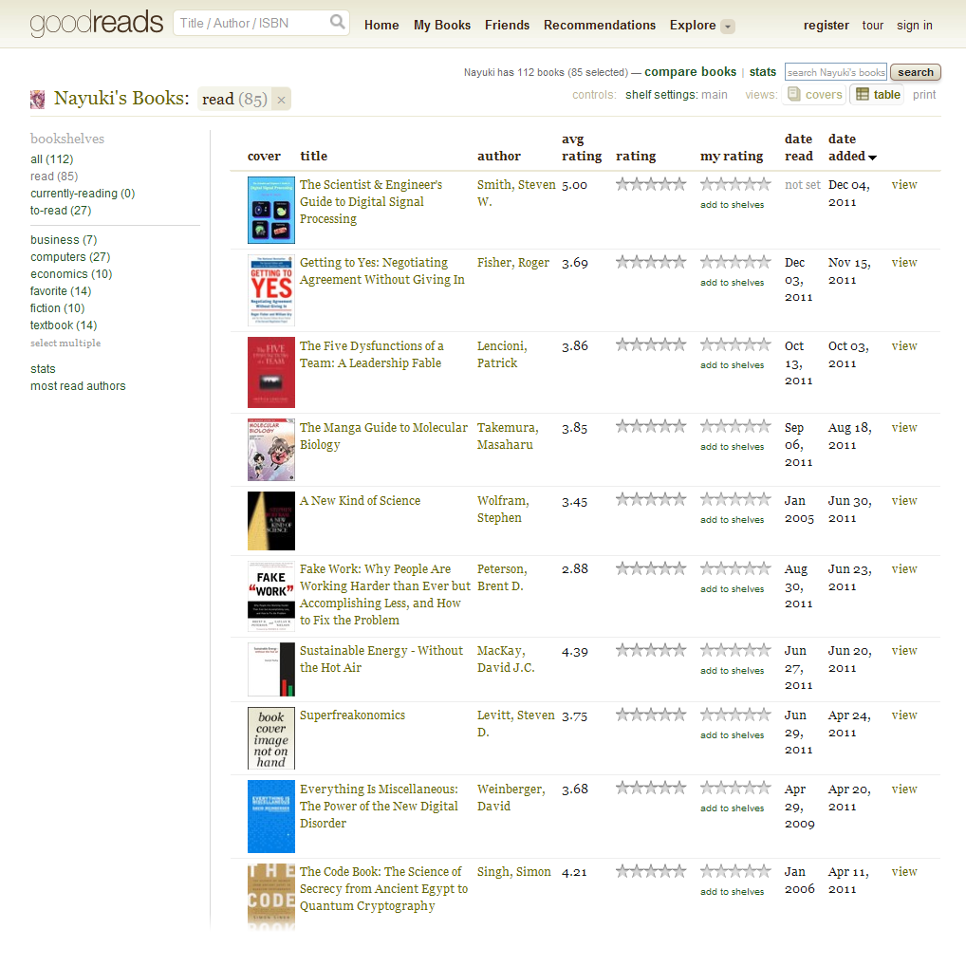Open the Fake Work book cover

coord(271,596)
